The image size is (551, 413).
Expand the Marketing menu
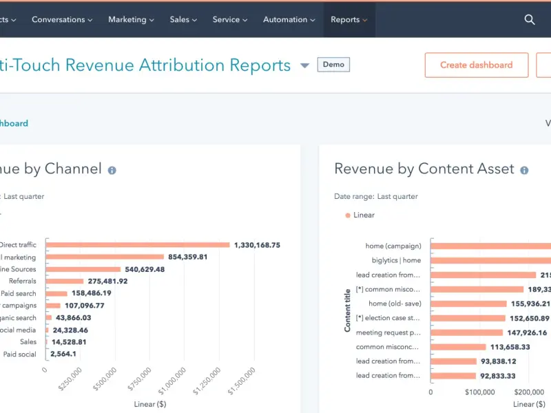pos(131,20)
